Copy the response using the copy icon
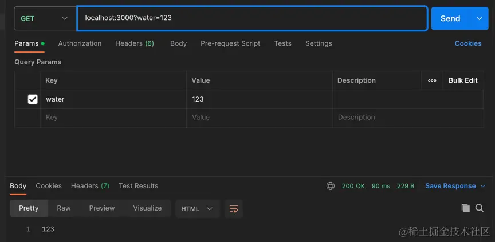 pos(466,208)
